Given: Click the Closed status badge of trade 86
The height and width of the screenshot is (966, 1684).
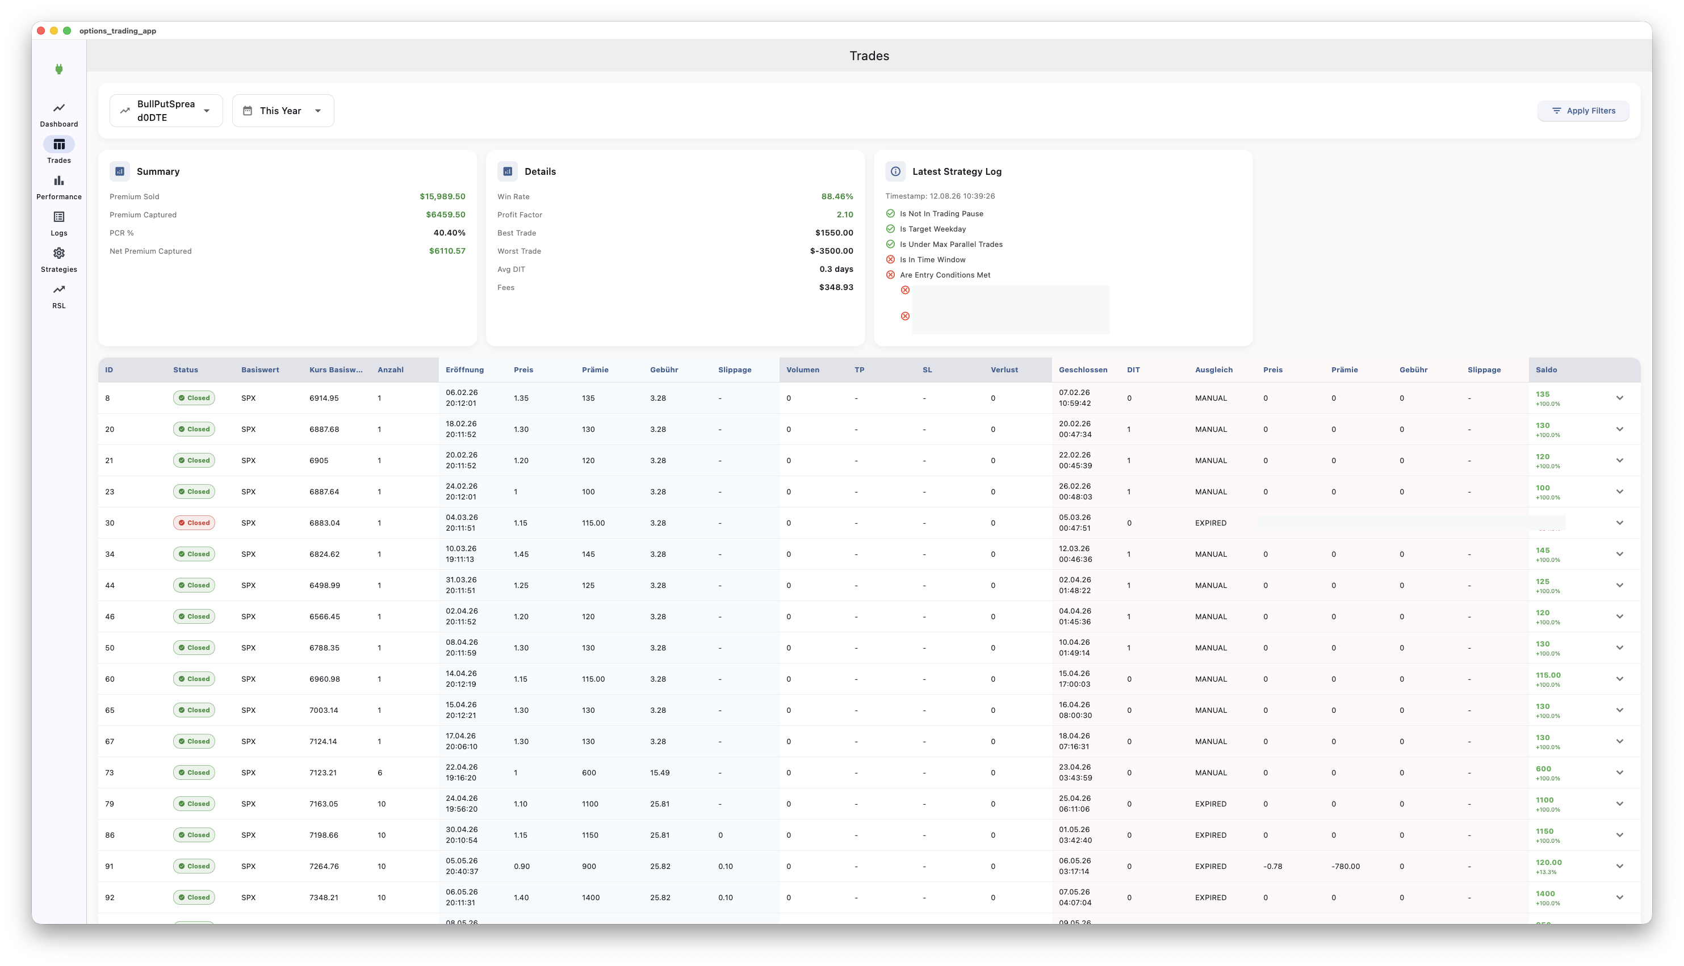Looking at the screenshot, I should [x=194, y=835].
